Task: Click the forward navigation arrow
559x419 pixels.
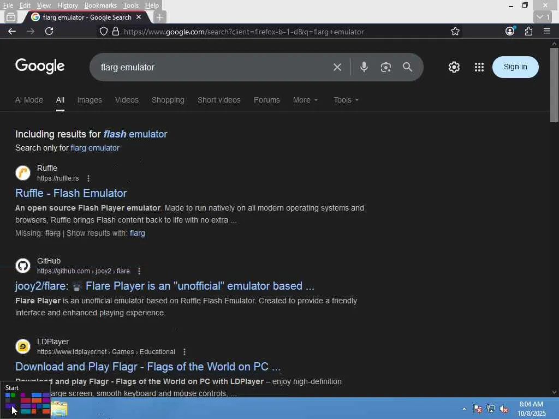Action: (31, 31)
